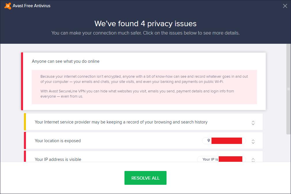Open the Internet service provider record issue row
The image size is (291, 194).
pyautogui.click(x=121, y=122)
